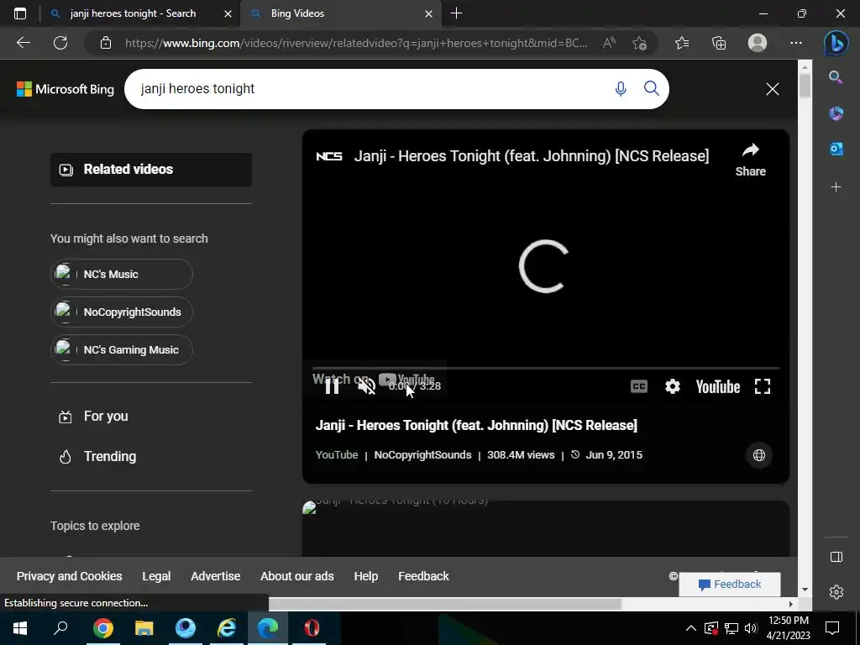Screen dimensions: 860x645
Task: Open sidebar search icon
Action: click(x=836, y=77)
